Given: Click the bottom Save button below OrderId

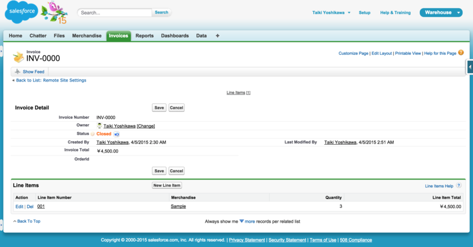Looking at the screenshot, I should 159,171.
